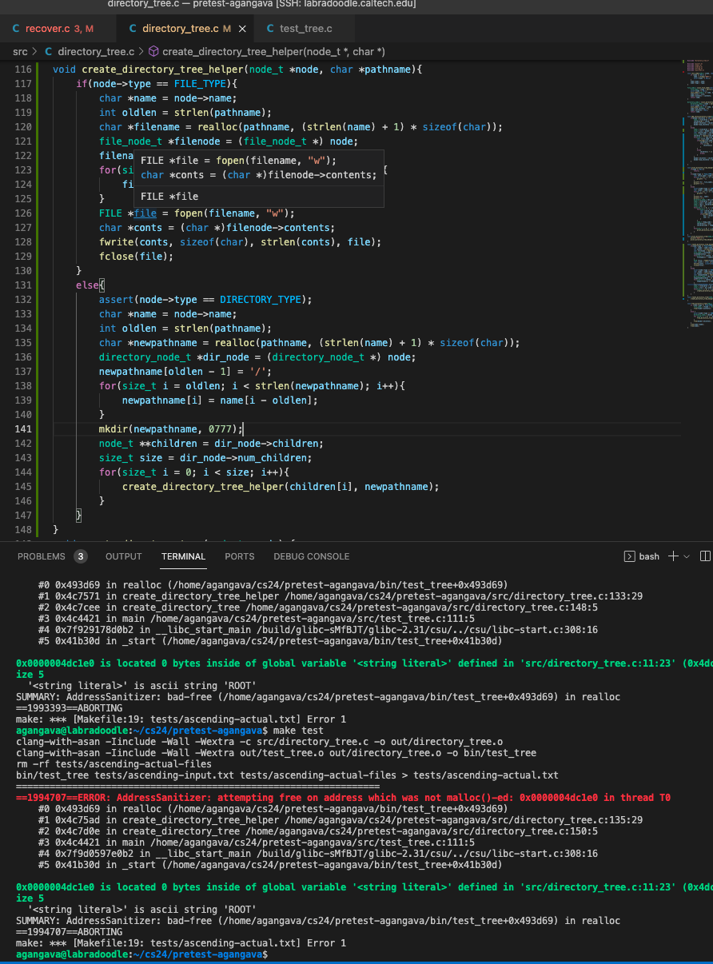Image resolution: width=713 pixels, height=964 pixels.
Task: Close the directory_tree.c editor tab
Action: pyautogui.click(x=242, y=29)
